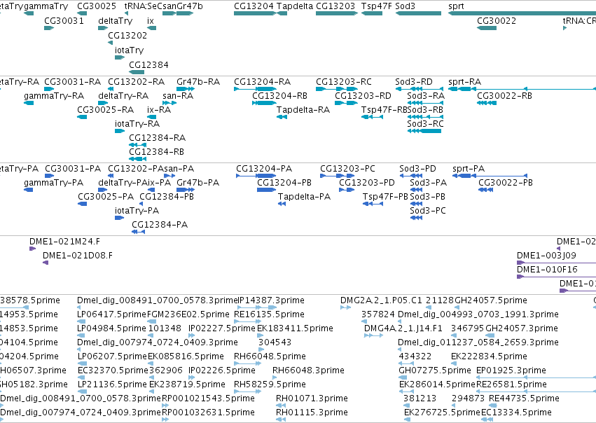Select transcript CG13203-RC
Viewport: 596px width, 423px height.
(344, 82)
